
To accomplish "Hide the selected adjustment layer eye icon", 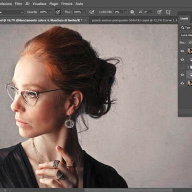I will [x=183, y=75].
